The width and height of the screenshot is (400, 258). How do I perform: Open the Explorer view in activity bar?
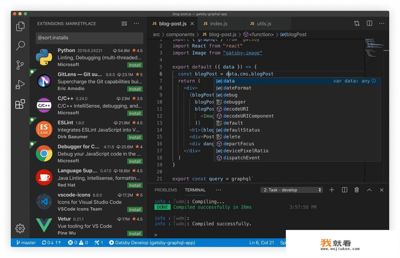pyautogui.click(x=20, y=26)
